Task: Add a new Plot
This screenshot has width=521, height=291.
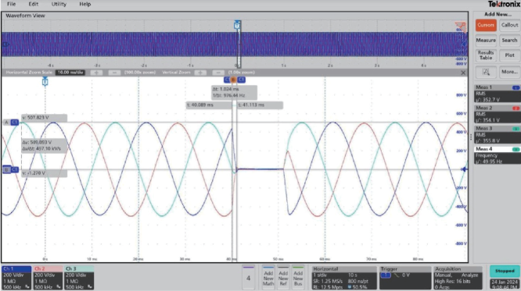Action: pyautogui.click(x=509, y=55)
